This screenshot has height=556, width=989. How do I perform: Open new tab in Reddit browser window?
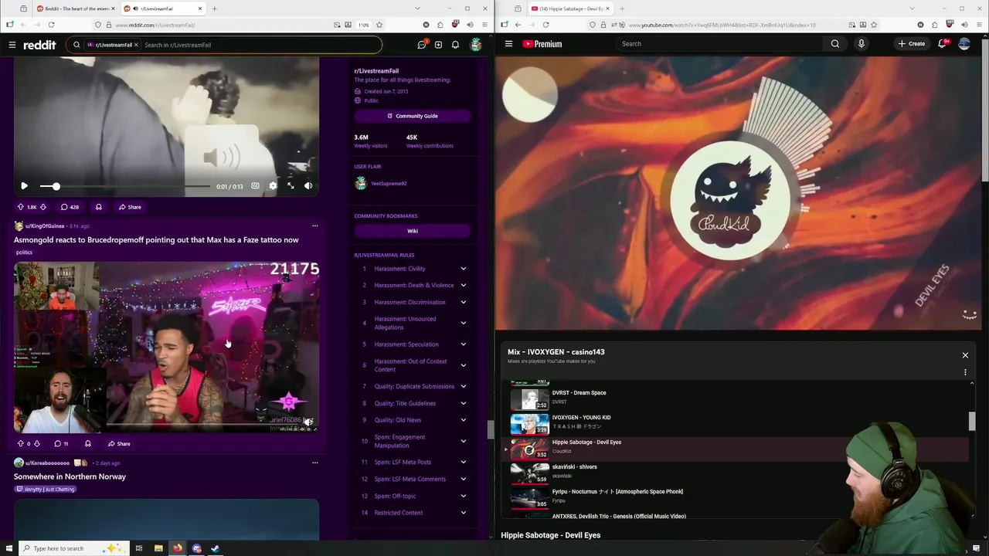(x=215, y=8)
